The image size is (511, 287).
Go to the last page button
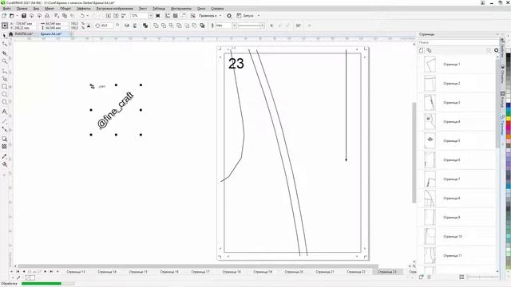(51, 271)
